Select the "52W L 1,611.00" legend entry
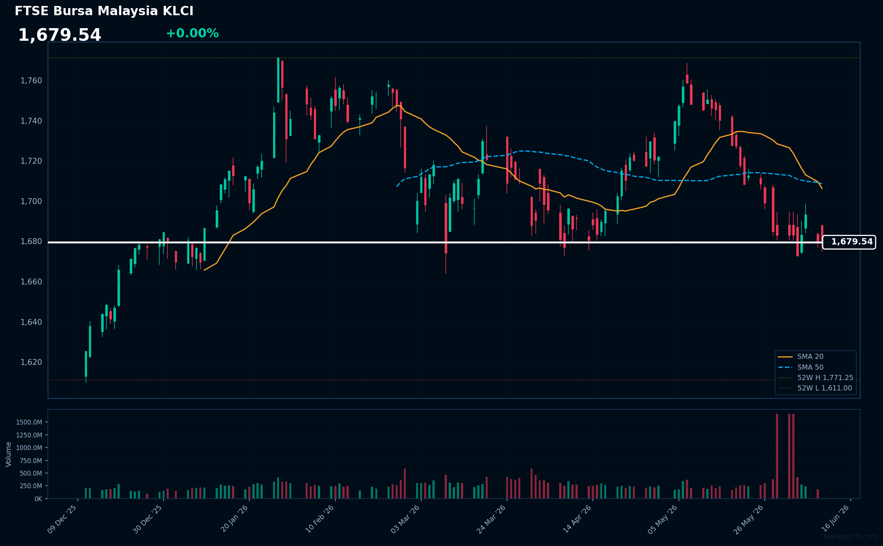883x546 pixels. tap(824, 388)
